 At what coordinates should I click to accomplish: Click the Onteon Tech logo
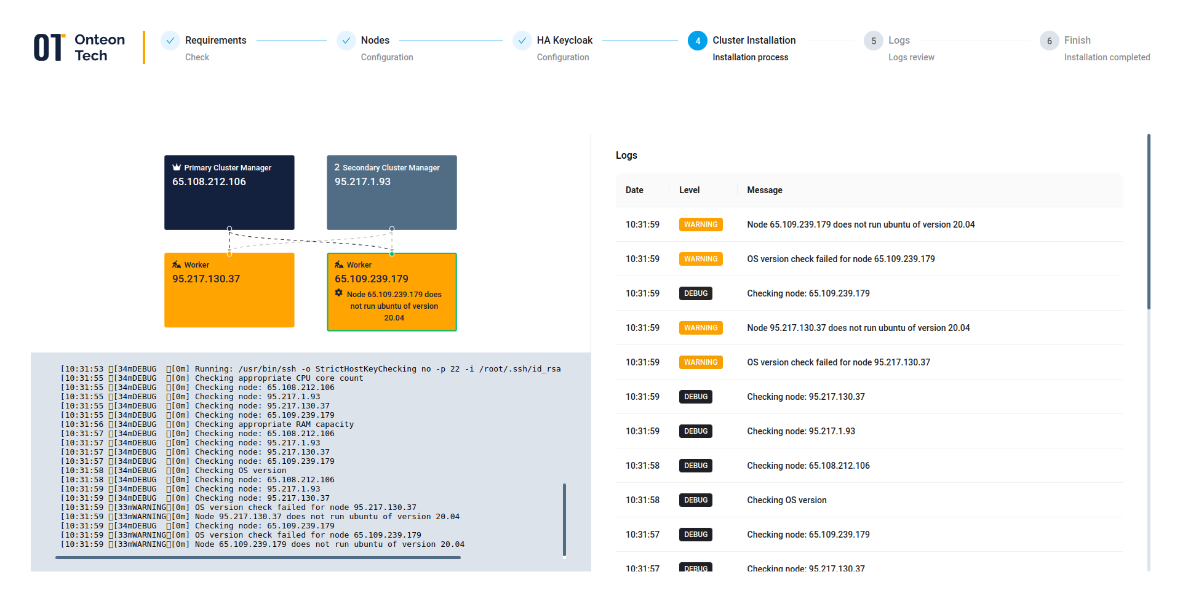point(79,48)
